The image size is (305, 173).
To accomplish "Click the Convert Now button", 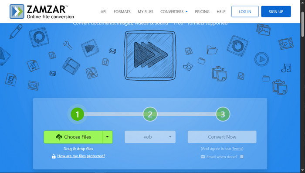I will (222, 137).
